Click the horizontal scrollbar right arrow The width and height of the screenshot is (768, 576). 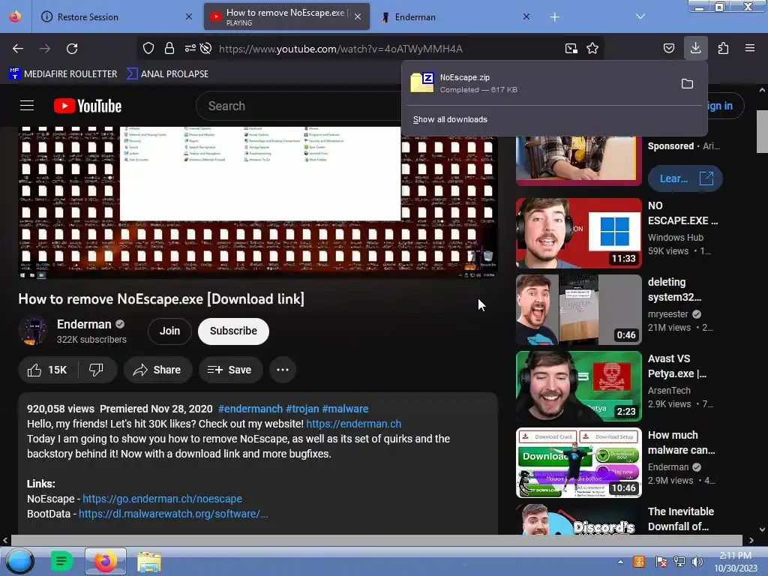[x=751, y=540]
